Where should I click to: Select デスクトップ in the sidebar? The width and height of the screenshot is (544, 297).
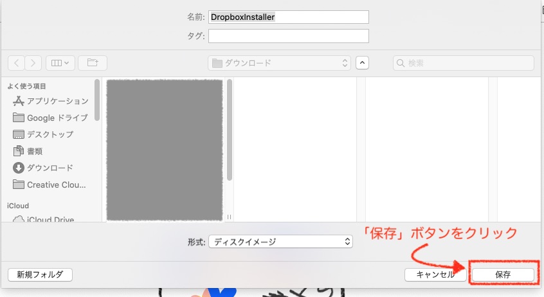coord(50,134)
